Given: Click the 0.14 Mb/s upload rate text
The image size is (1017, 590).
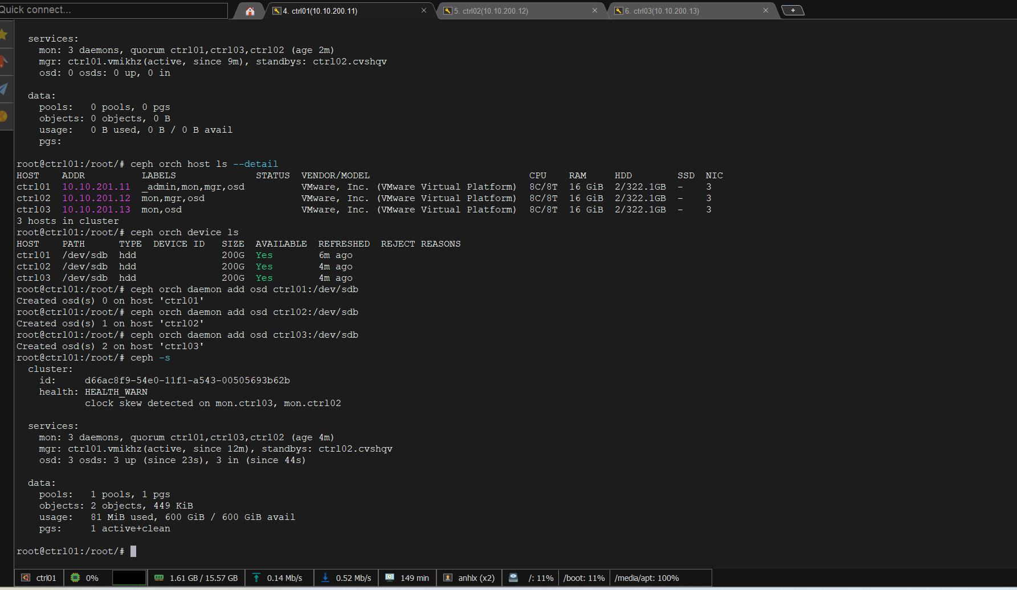Looking at the screenshot, I should point(284,578).
